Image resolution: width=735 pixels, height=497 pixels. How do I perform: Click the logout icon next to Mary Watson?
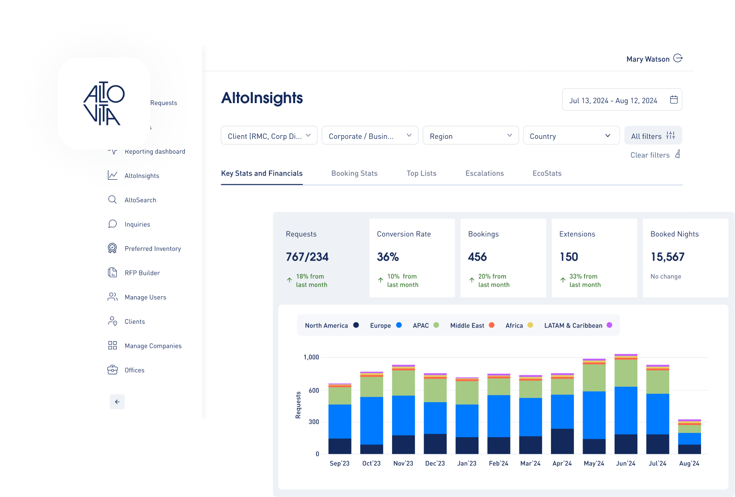click(678, 58)
